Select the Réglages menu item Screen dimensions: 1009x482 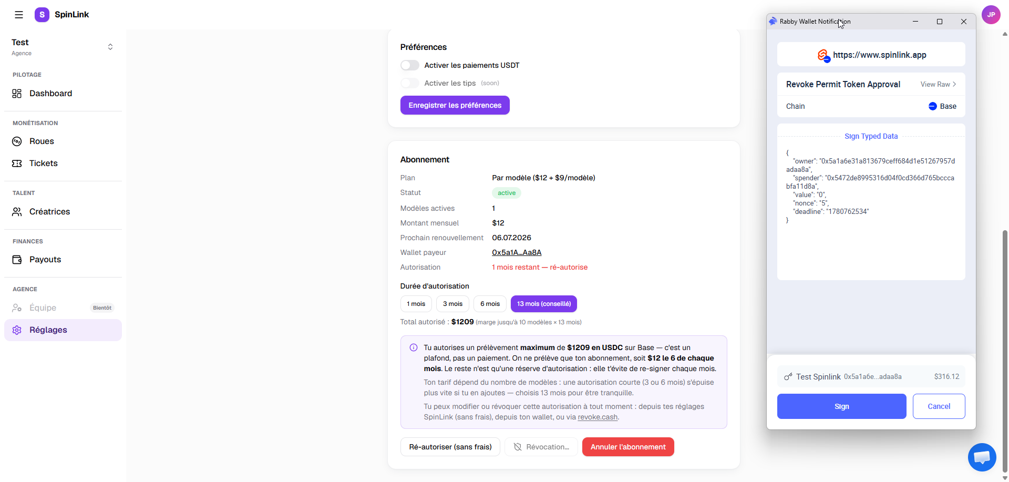point(63,330)
